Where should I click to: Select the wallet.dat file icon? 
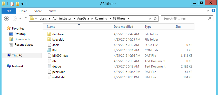tap(49, 77)
